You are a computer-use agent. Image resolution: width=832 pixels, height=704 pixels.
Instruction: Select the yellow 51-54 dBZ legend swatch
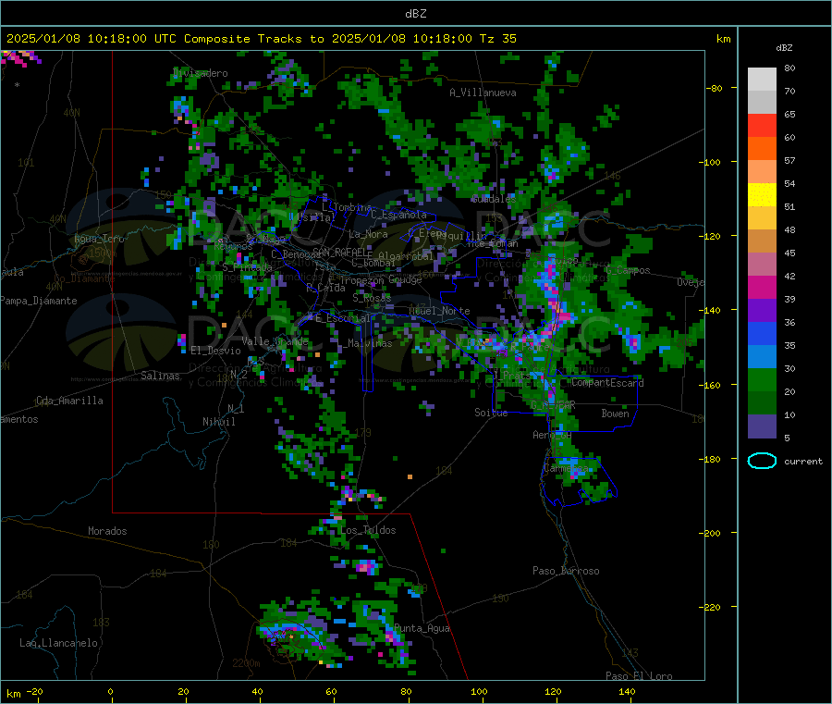pos(762,195)
